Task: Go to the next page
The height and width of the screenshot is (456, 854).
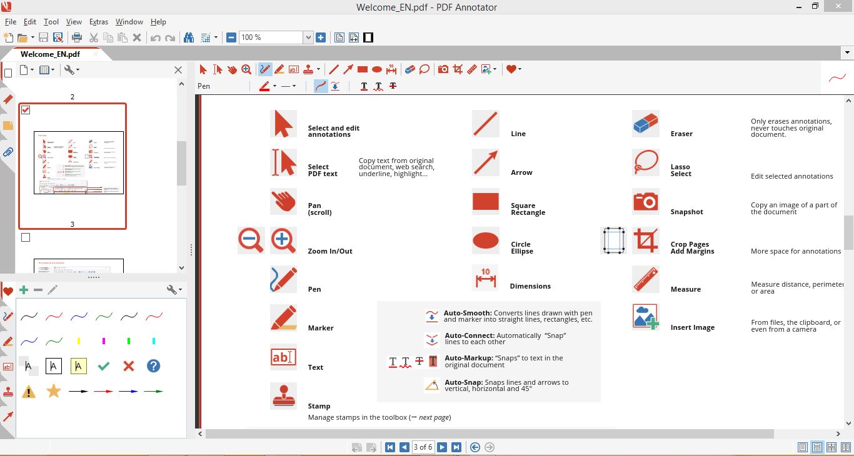Action: pyautogui.click(x=442, y=447)
